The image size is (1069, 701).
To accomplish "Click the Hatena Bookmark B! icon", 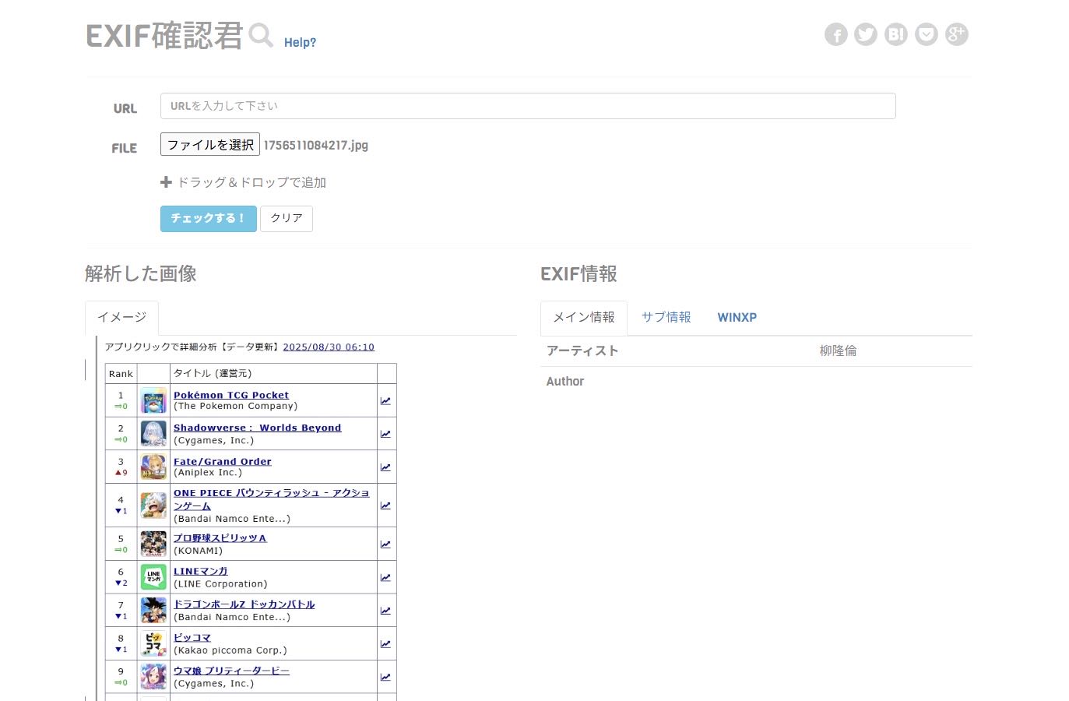I will pos(896,34).
